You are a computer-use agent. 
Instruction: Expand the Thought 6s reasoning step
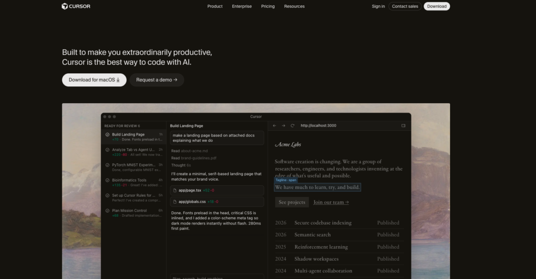click(x=181, y=165)
